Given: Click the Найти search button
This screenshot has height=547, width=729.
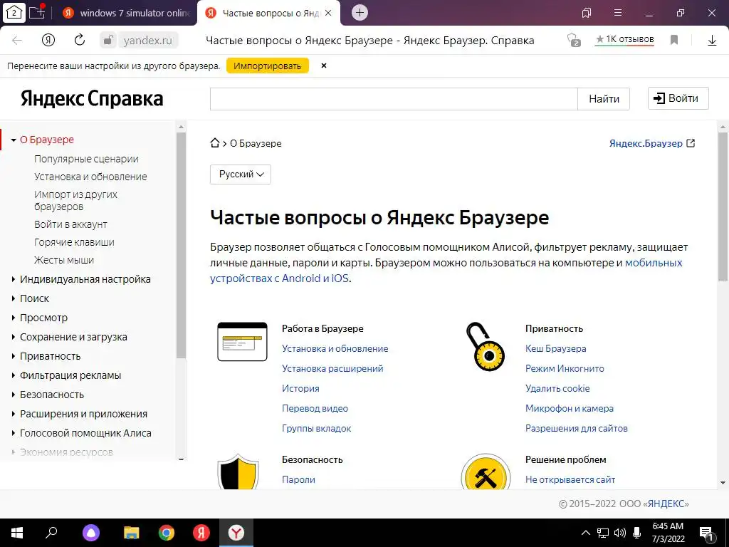Looking at the screenshot, I should click(604, 98).
